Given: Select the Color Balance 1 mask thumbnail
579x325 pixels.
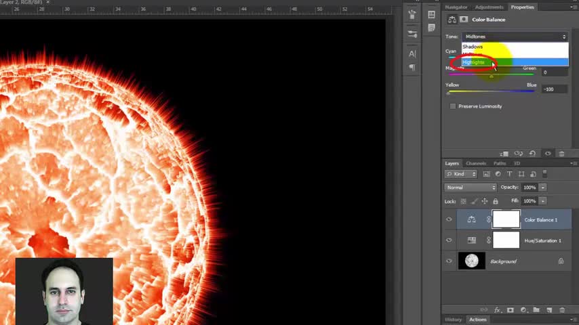Looking at the screenshot, I should (506, 219).
